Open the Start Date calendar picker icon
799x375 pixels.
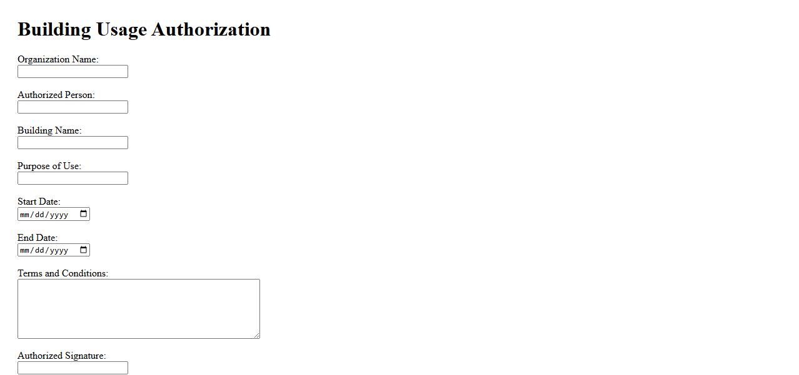coord(84,214)
